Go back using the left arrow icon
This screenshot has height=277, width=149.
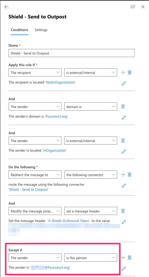(x=7, y=7)
